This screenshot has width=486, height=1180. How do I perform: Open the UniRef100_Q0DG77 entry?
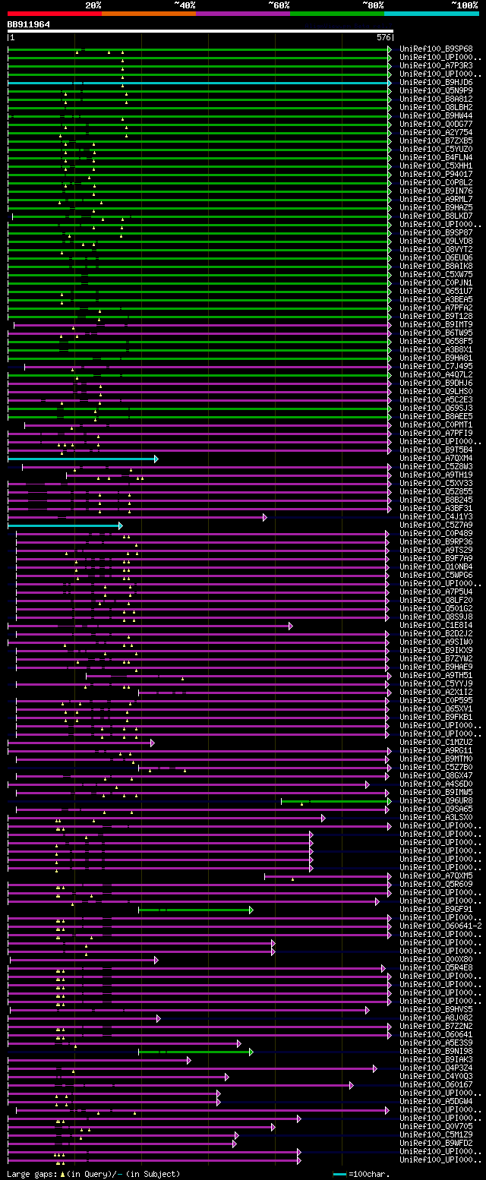tap(436, 124)
